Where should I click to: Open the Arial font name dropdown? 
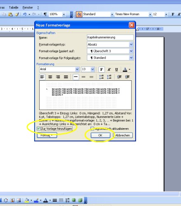77,69
